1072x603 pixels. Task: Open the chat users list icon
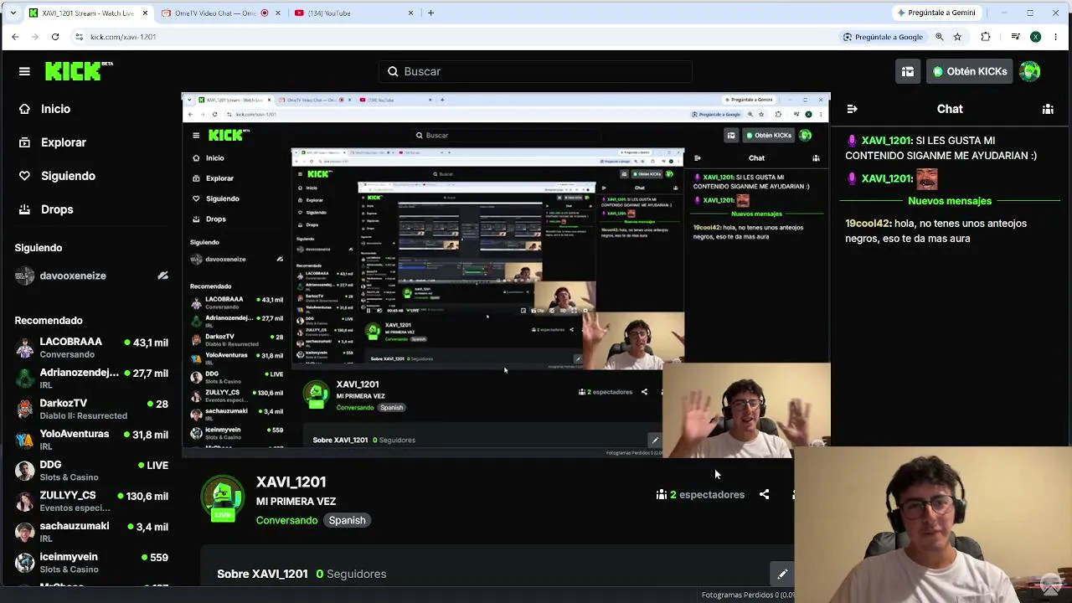click(x=1048, y=109)
